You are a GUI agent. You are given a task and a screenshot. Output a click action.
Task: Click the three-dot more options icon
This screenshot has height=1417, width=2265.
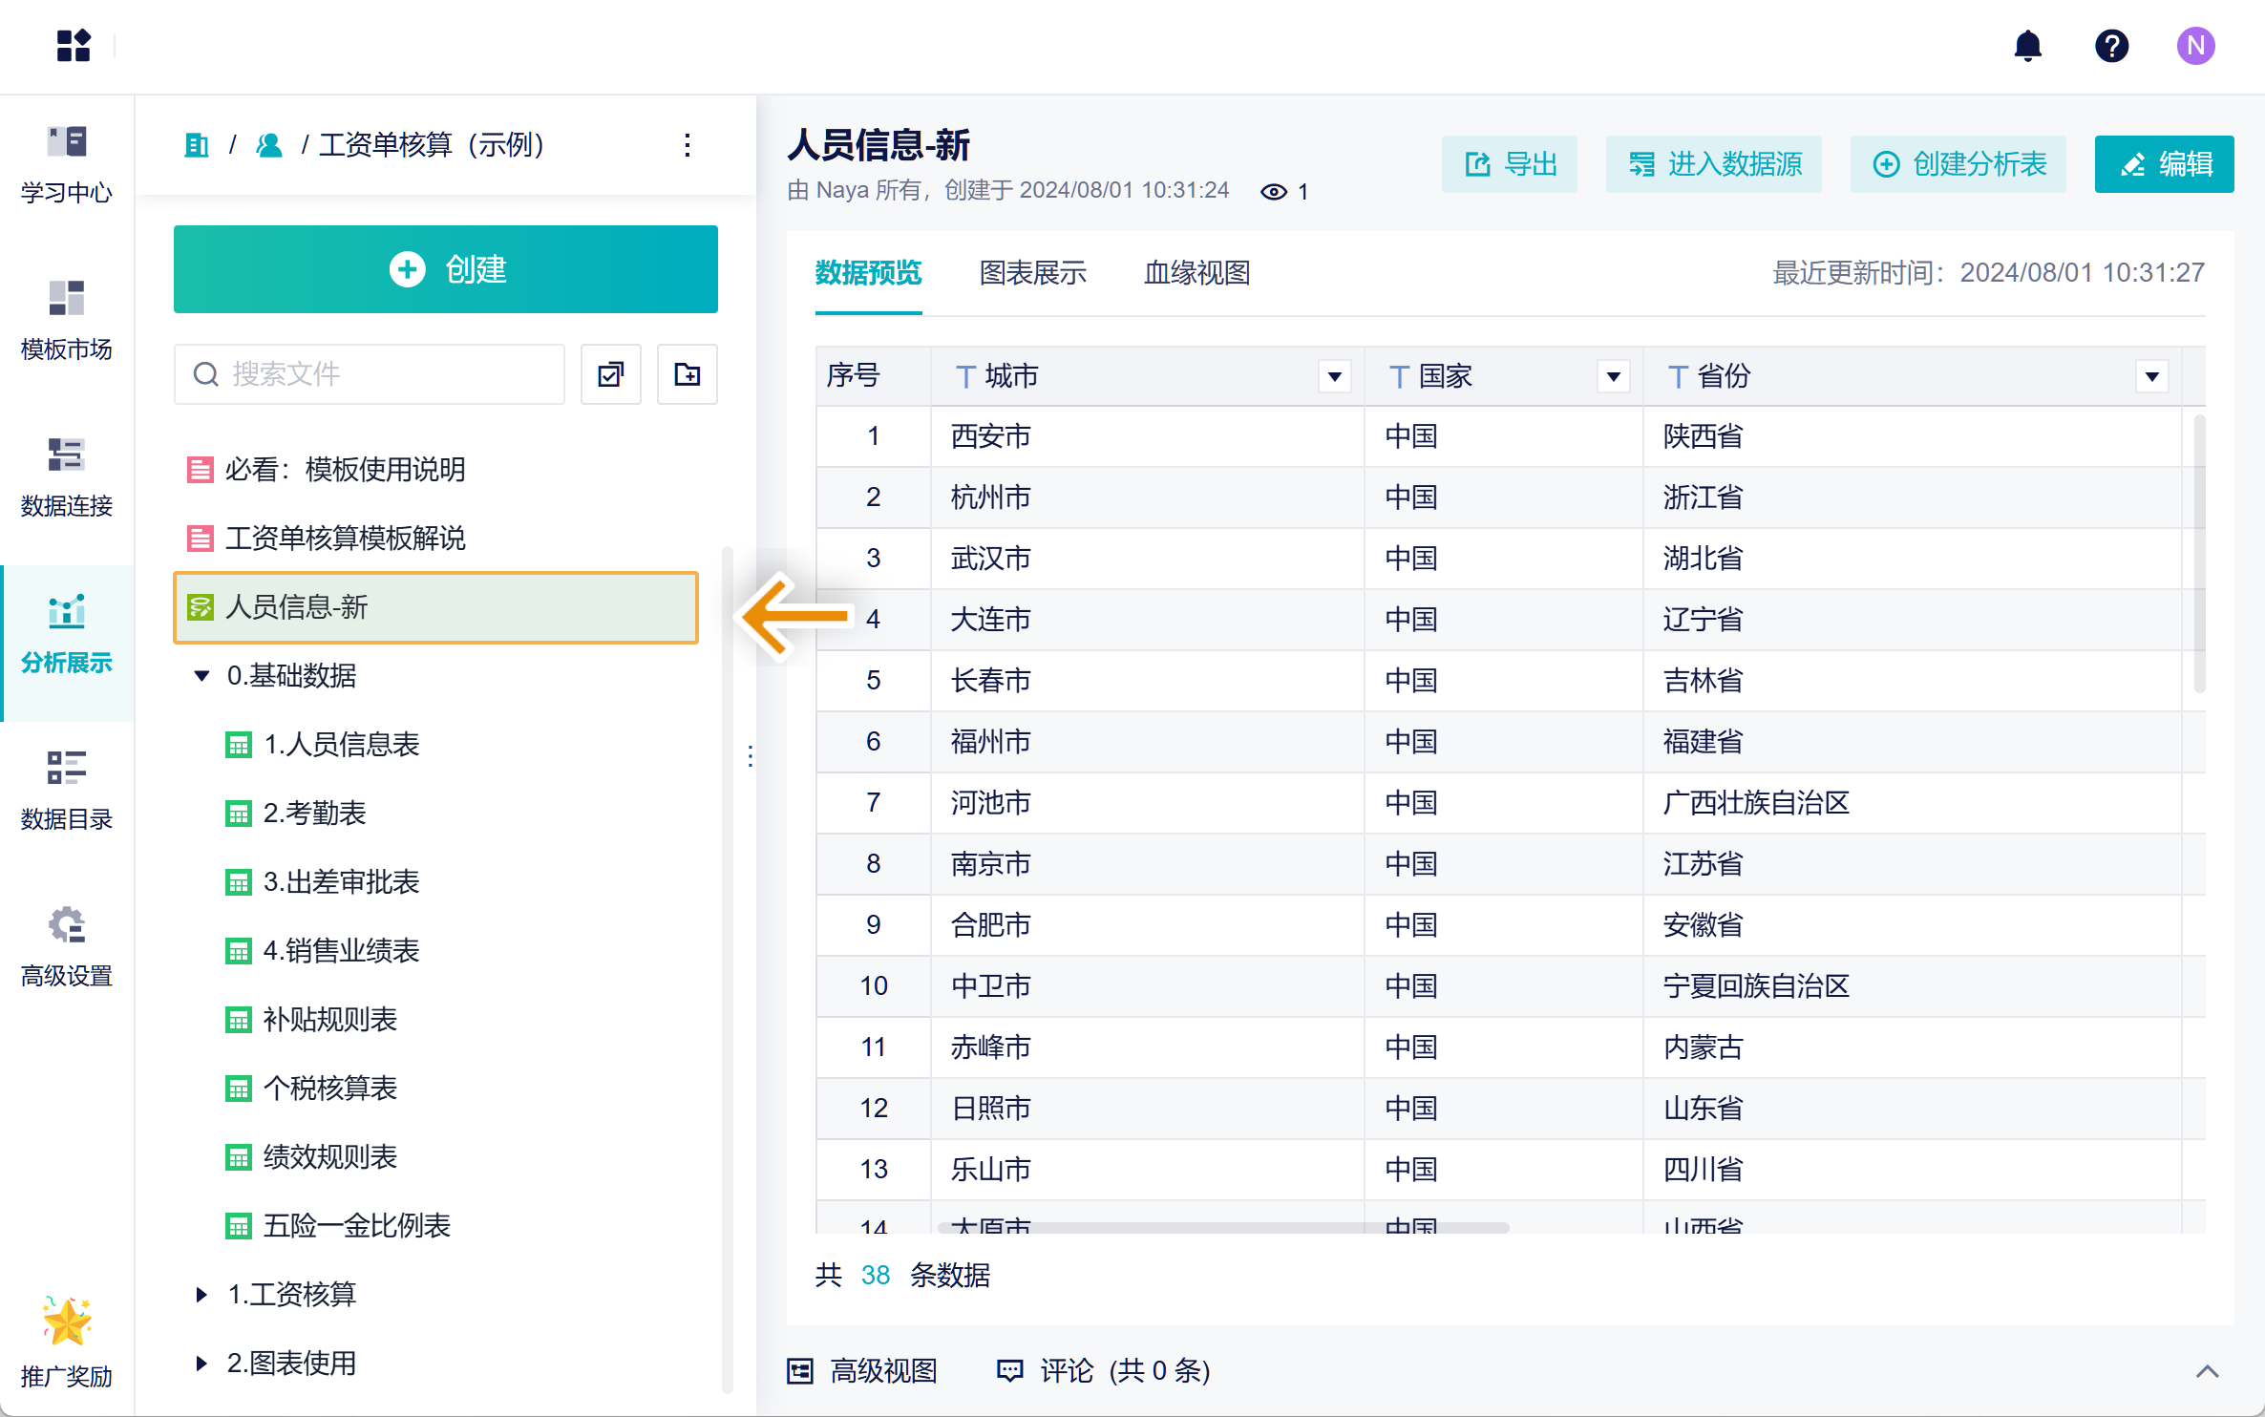pos(687,145)
